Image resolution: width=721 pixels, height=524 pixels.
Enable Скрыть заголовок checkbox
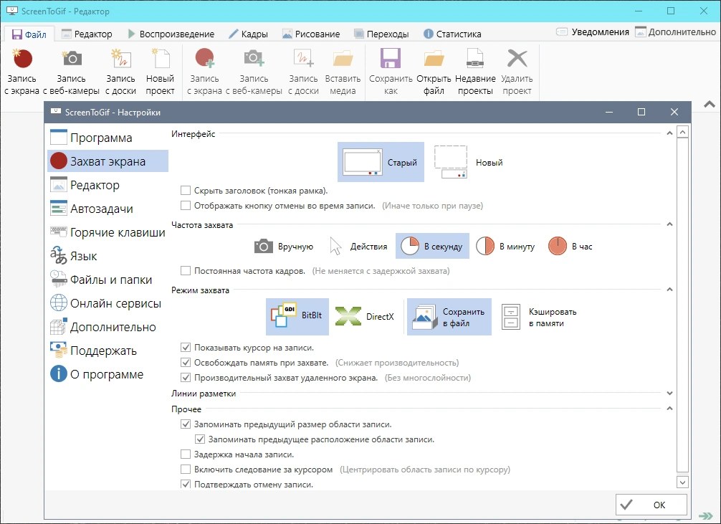186,191
